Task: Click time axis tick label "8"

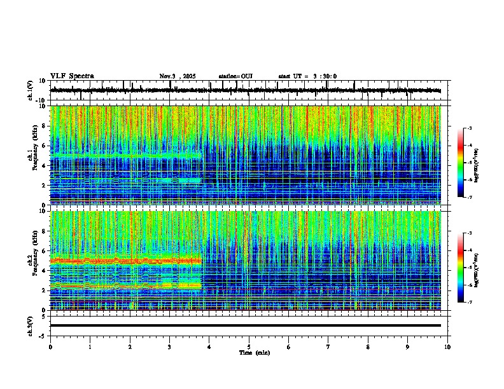Action: 368,347
